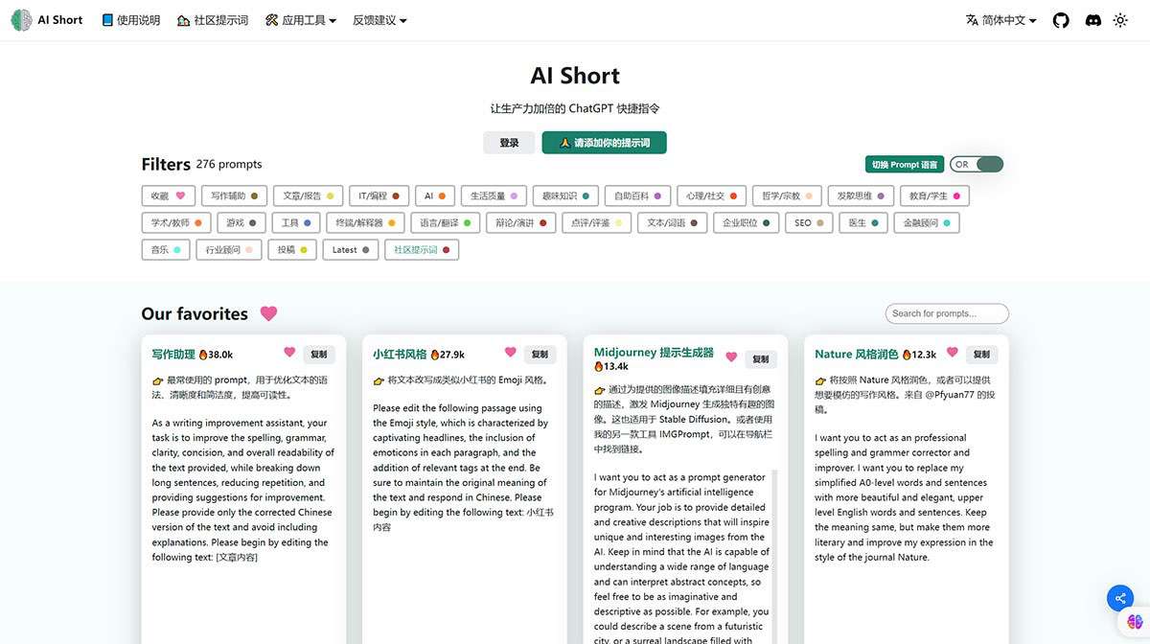Image resolution: width=1150 pixels, height=644 pixels.
Task: Toggle the IT/编程 filter tag
Action: click(x=379, y=195)
